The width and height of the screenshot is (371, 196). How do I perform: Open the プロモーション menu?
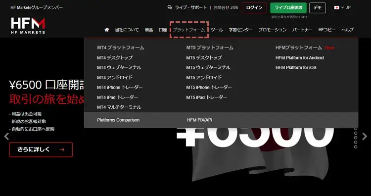[x=273, y=30]
